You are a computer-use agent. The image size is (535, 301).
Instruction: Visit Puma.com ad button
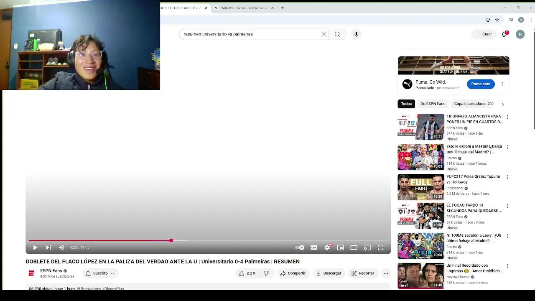click(481, 84)
